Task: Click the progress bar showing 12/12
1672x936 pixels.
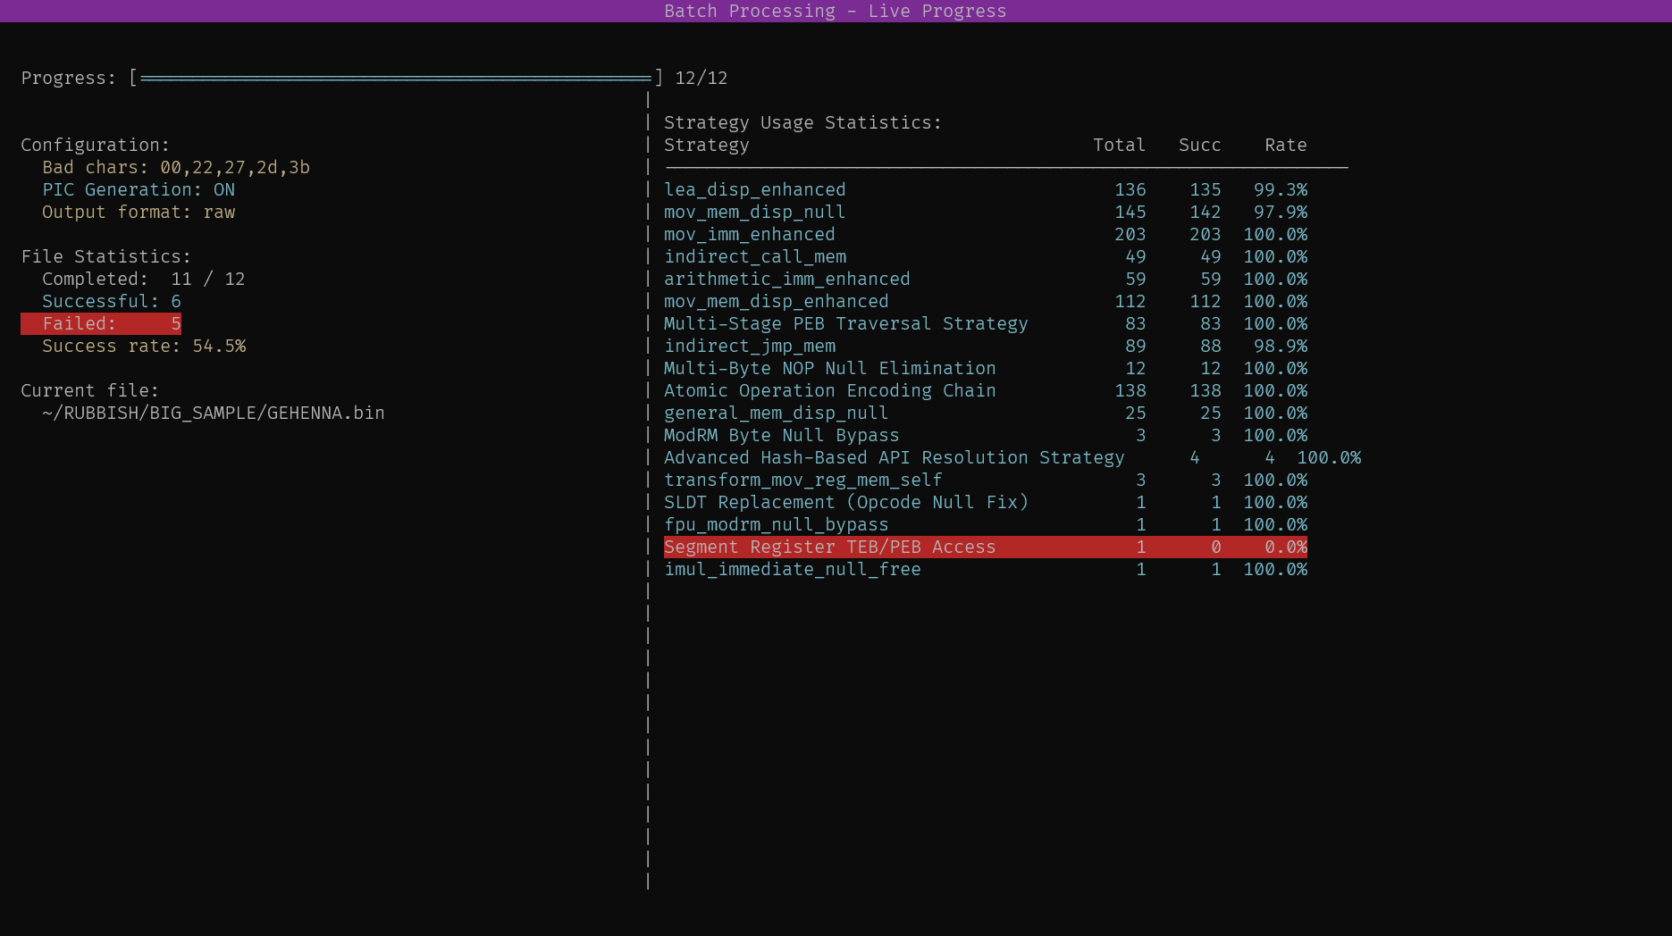Action: pyautogui.click(x=396, y=78)
